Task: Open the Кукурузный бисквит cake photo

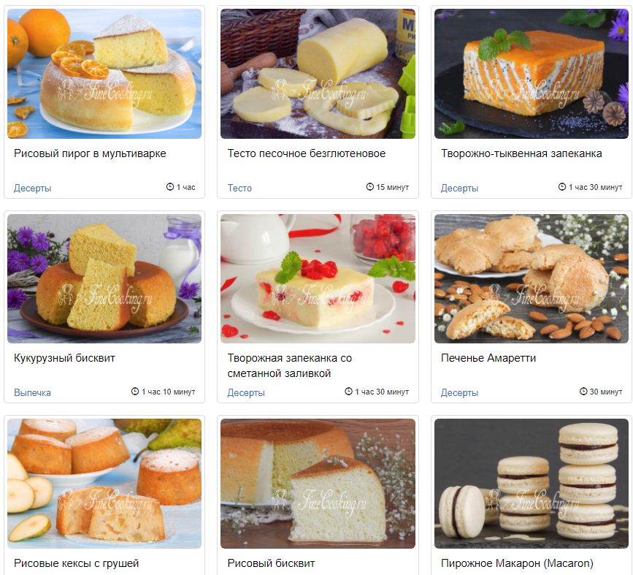Action: click(x=104, y=278)
